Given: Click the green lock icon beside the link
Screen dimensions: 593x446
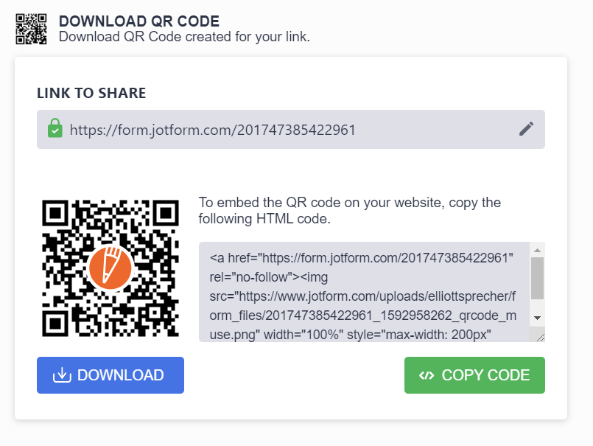Looking at the screenshot, I should (55, 130).
